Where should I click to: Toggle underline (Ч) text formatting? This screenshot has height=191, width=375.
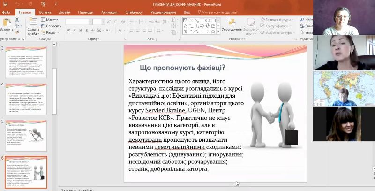[x=79, y=31]
